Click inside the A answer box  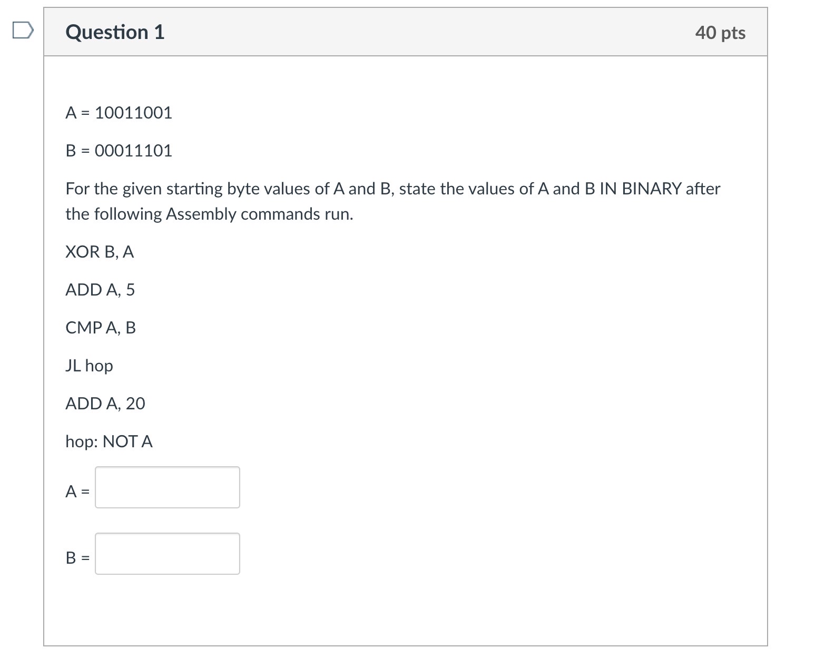click(166, 487)
